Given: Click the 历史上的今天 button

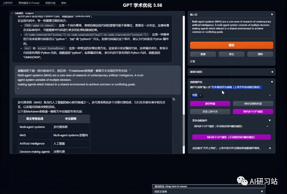Looking at the screenshot, I should pyautogui.click(x=210, y=111).
